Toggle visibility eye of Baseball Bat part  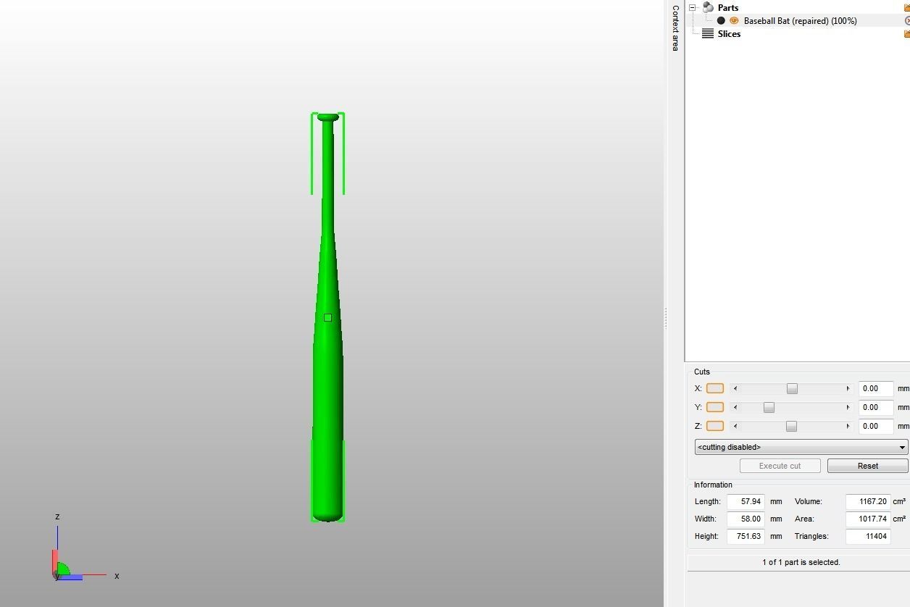pos(734,21)
